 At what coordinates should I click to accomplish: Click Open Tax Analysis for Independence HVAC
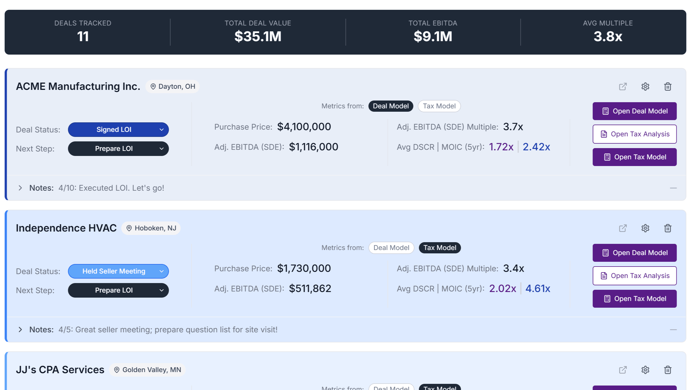click(635, 276)
